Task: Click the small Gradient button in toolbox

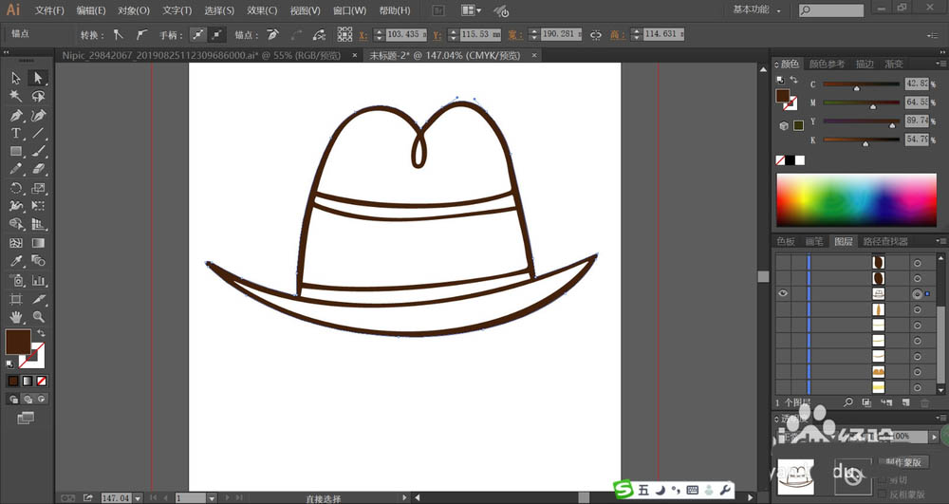Action: click(x=28, y=382)
